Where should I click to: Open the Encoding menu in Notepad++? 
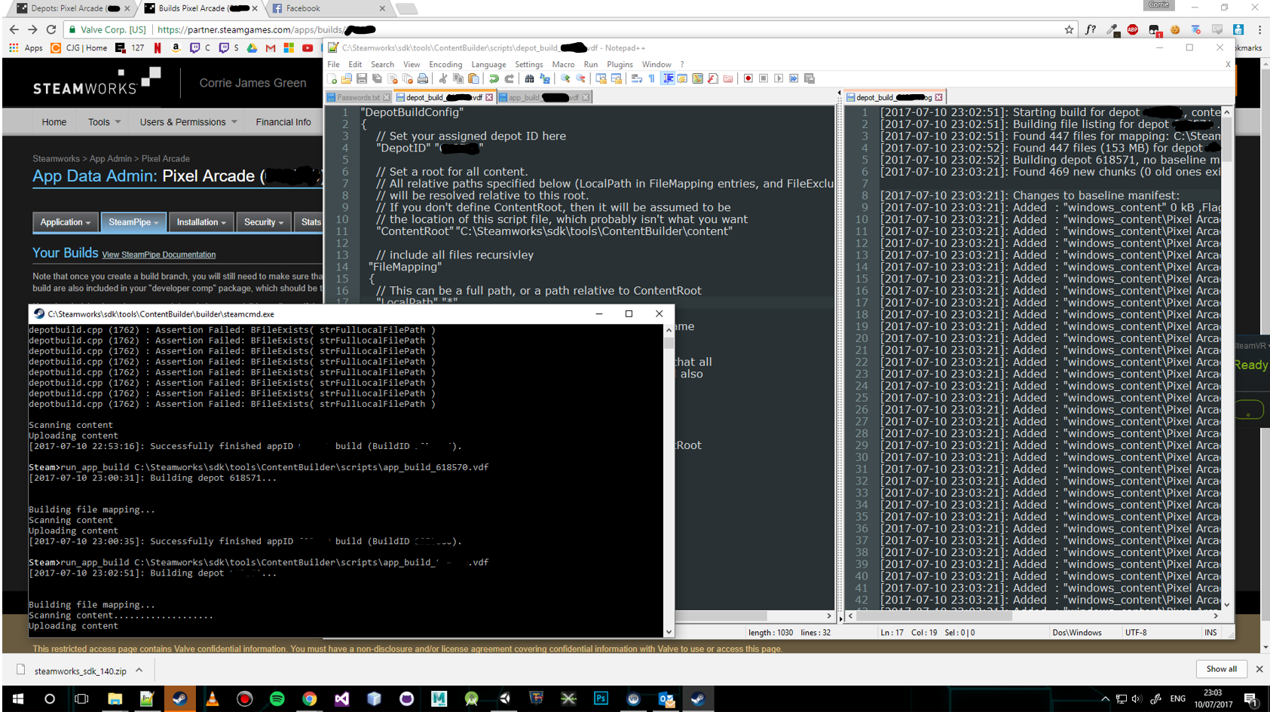(445, 65)
